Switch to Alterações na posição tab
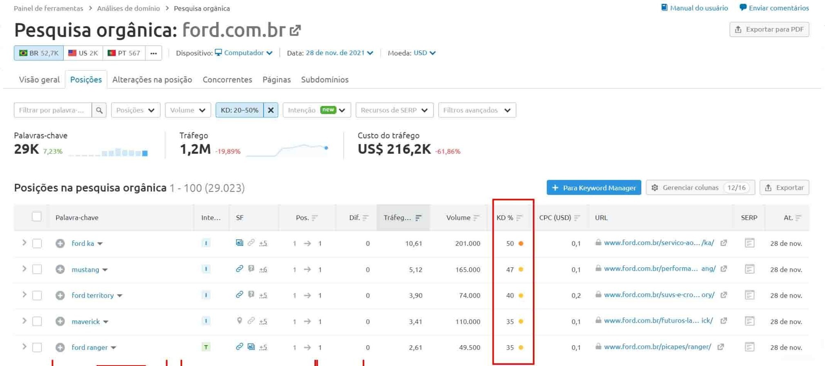This screenshot has width=825, height=366. coord(152,79)
